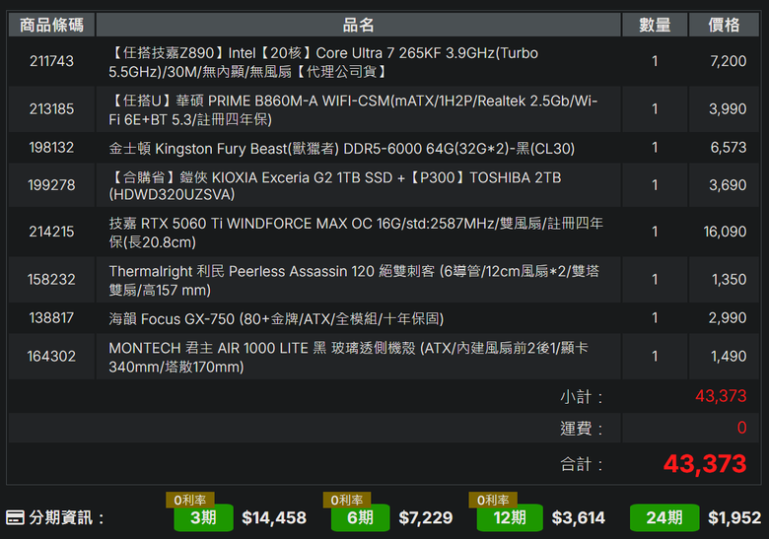Click the red subtotal value beside 小計
The width and height of the screenshot is (769, 539).
coord(721,396)
